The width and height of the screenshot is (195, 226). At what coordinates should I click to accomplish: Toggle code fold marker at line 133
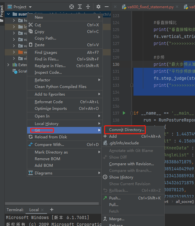pyautogui.click(x=132, y=85)
